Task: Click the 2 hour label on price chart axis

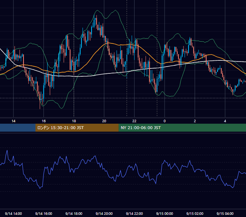Action: (x=195, y=121)
